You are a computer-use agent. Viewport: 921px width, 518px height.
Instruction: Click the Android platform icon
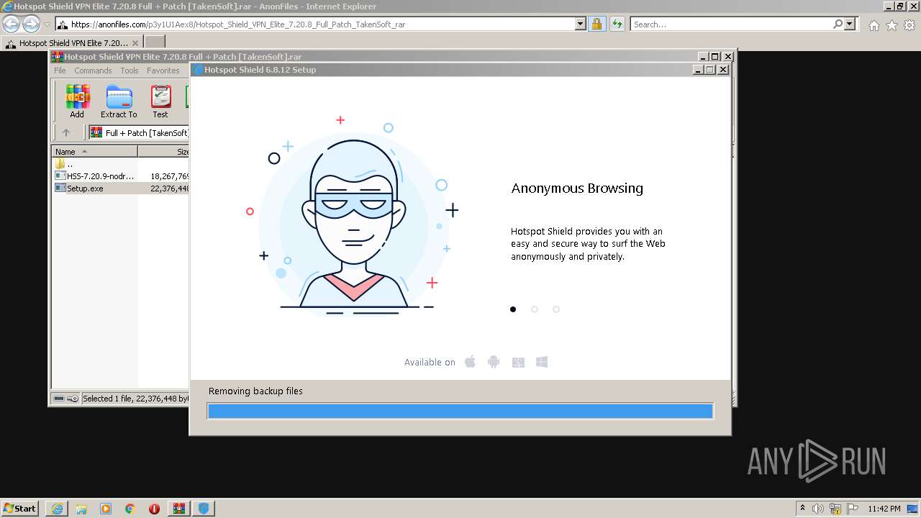coord(494,362)
